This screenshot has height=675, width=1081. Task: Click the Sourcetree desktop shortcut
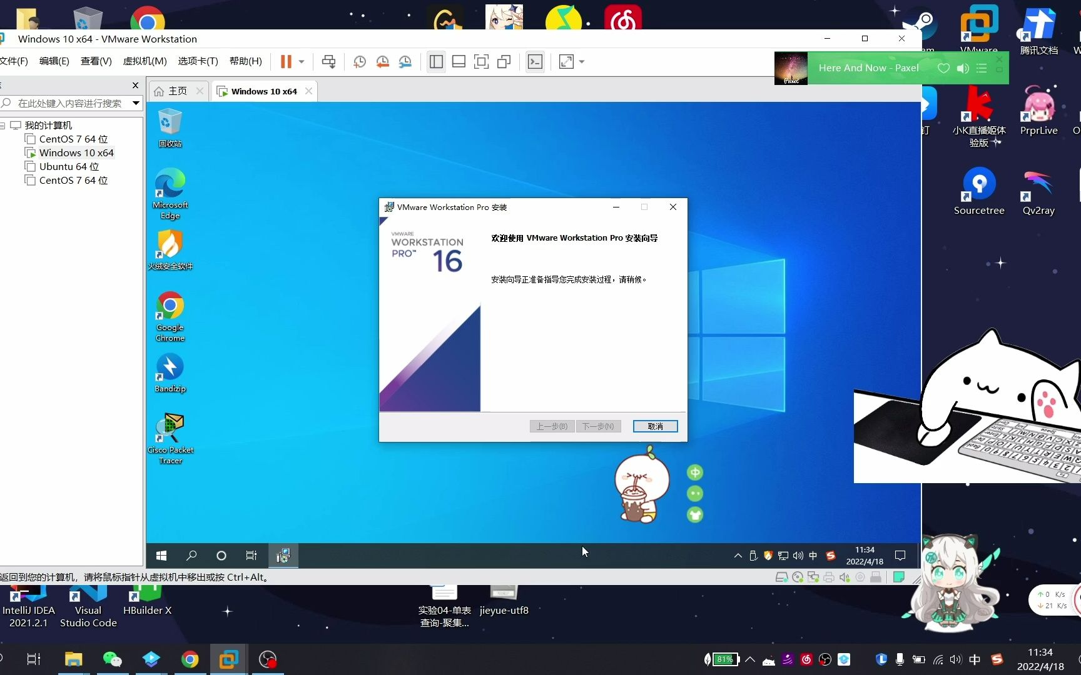979,191
